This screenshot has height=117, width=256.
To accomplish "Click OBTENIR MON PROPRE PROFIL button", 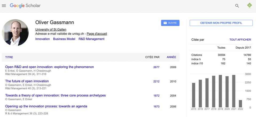I will (221, 23).
